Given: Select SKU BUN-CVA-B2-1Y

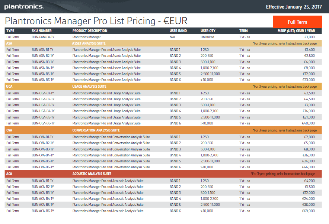Looking at the screenshot, I should click(x=42, y=143).
